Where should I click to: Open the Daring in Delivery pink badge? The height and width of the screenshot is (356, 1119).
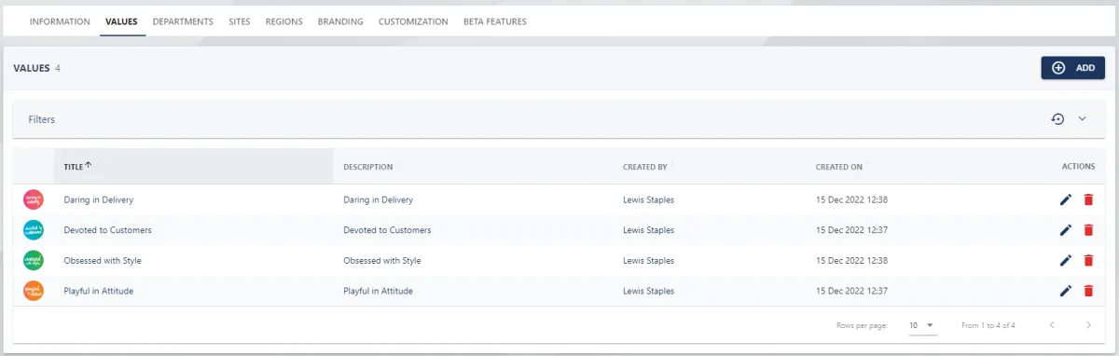tap(34, 199)
